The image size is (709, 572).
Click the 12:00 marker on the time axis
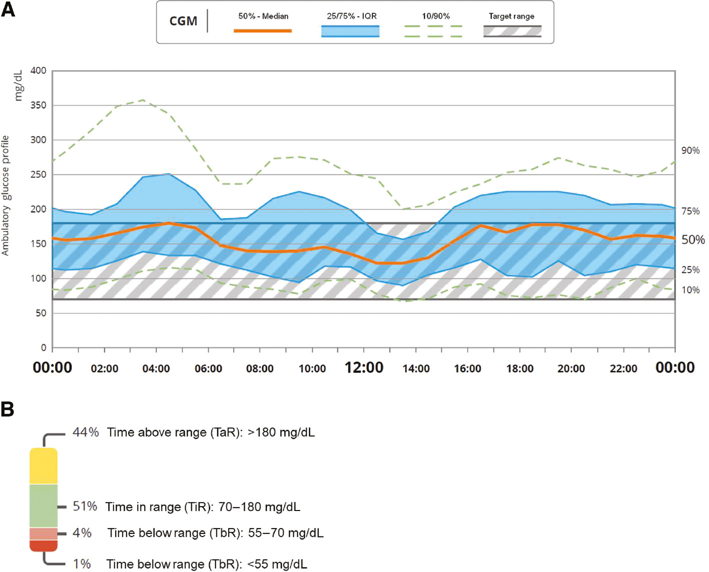tap(364, 368)
